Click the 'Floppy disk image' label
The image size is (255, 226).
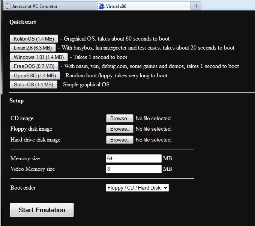[x=31, y=129]
